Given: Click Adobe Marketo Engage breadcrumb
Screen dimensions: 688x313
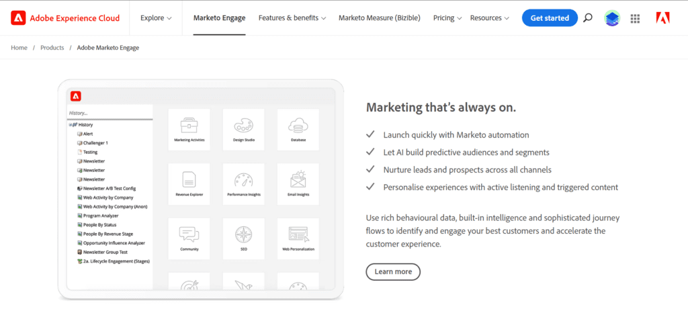Looking at the screenshot, I should click(x=108, y=48).
